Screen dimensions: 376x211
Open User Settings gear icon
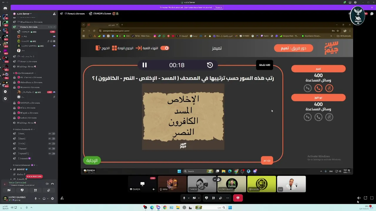click(x=53, y=198)
